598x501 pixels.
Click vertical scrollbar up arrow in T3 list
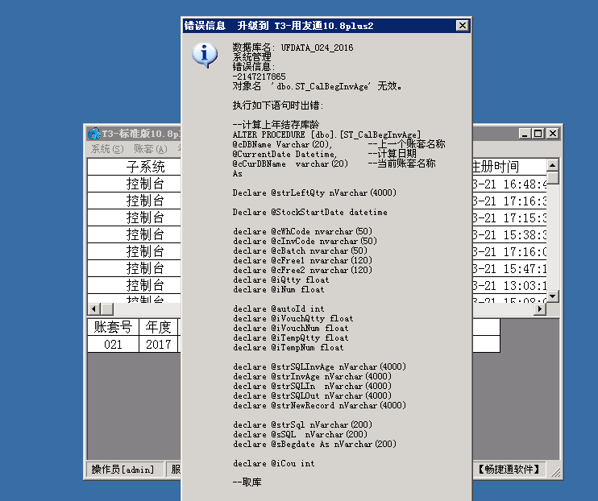553,164
